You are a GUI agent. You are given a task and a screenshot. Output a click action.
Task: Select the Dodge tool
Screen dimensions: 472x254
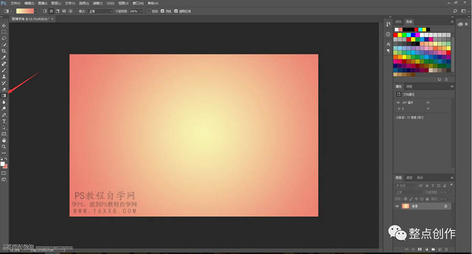click(x=4, y=108)
